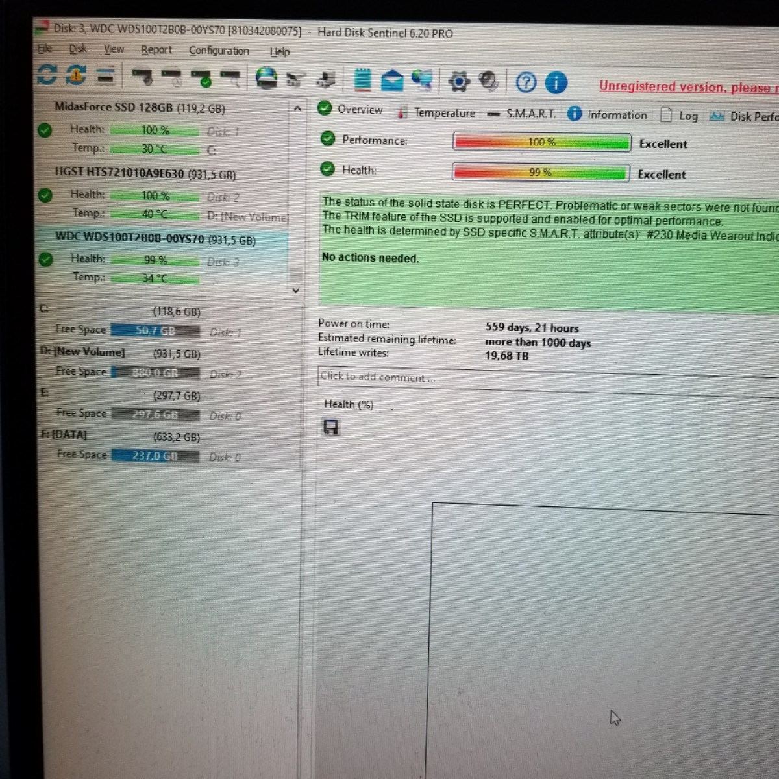
Task: Click the MidasForce SSD health check icon
Action: [x=45, y=130]
